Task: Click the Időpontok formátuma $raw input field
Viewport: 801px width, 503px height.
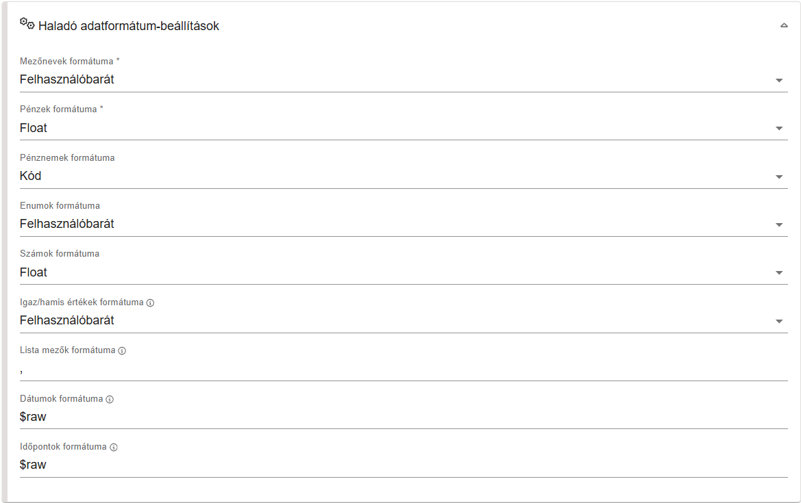Action: coord(404,465)
